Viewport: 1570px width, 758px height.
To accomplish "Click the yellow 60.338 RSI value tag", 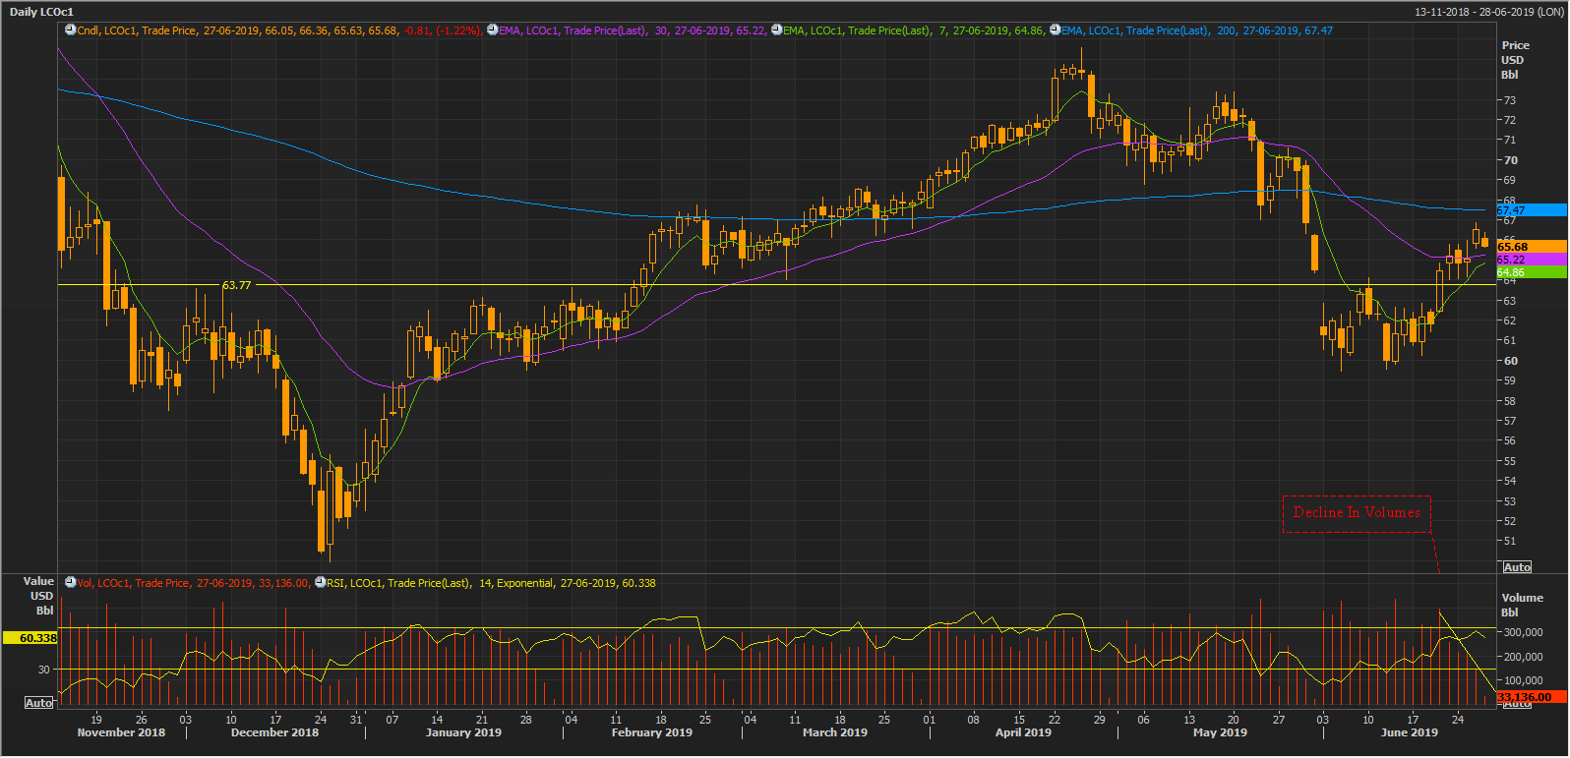I will (x=30, y=638).
